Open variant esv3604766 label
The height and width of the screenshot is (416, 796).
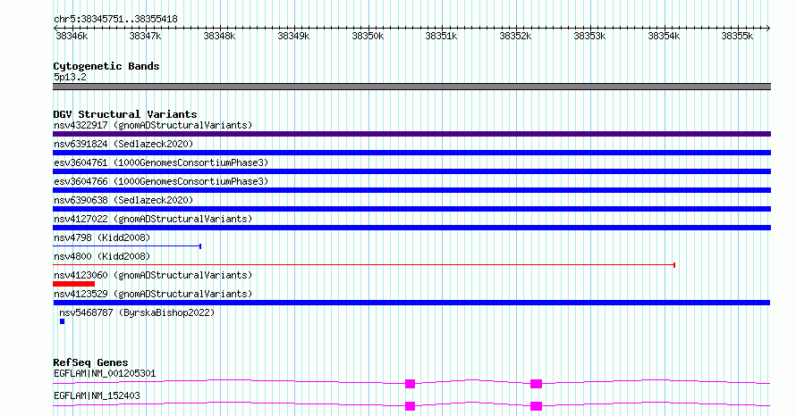pos(161,181)
